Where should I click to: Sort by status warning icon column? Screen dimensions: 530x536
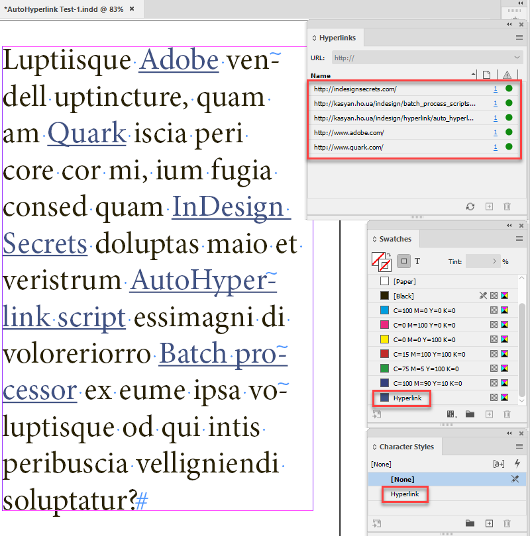tap(507, 75)
